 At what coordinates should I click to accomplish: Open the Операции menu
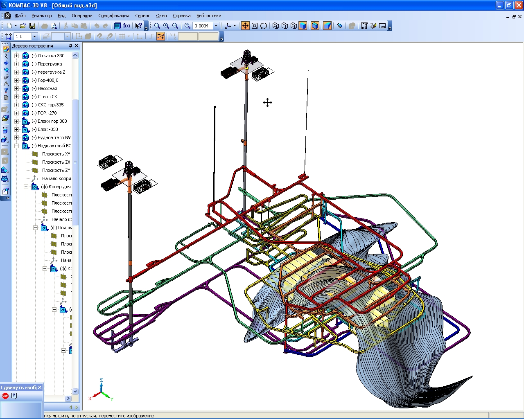tap(82, 16)
